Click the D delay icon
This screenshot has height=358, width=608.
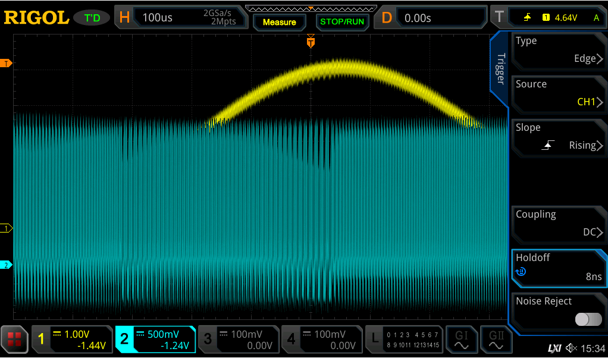pos(387,18)
